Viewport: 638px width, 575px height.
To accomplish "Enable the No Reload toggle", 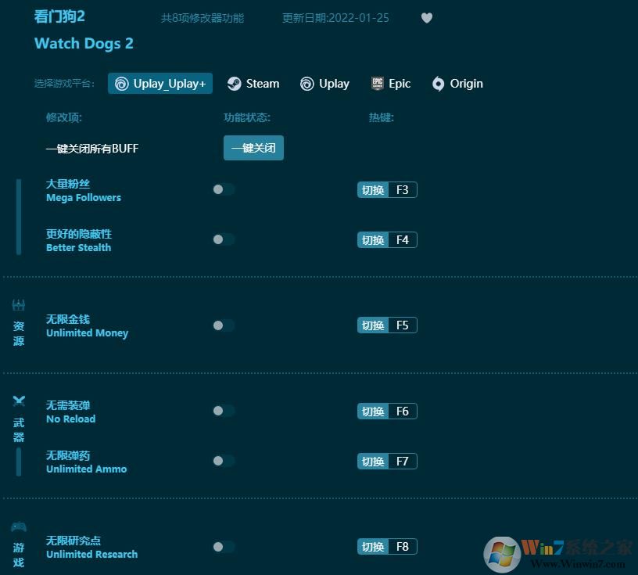I will [x=224, y=411].
